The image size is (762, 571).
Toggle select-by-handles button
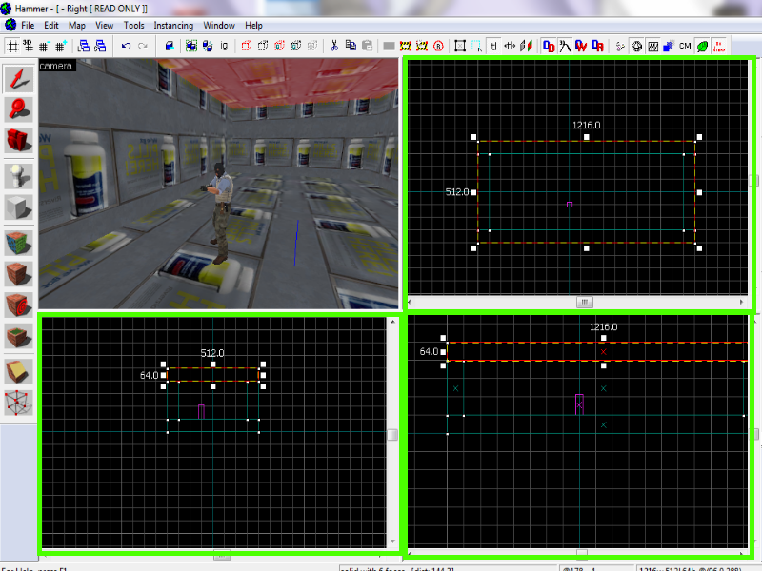tap(460, 46)
